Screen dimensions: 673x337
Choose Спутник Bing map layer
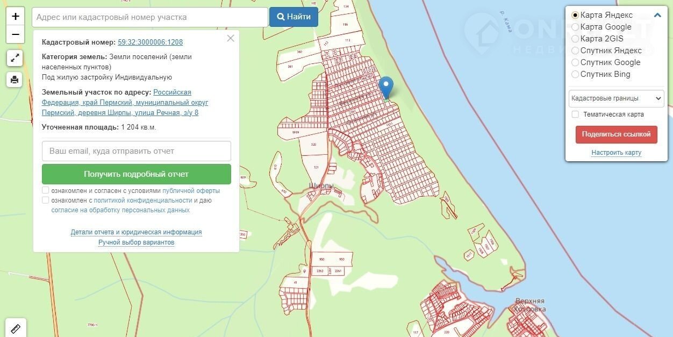[x=575, y=74]
